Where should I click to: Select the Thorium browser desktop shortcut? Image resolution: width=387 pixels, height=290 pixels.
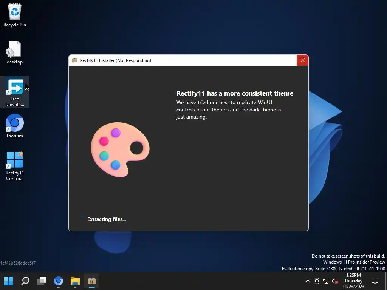pyautogui.click(x=15, y=126)
